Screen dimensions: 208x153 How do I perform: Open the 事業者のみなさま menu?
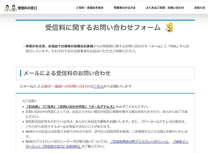tap(125, 8)
